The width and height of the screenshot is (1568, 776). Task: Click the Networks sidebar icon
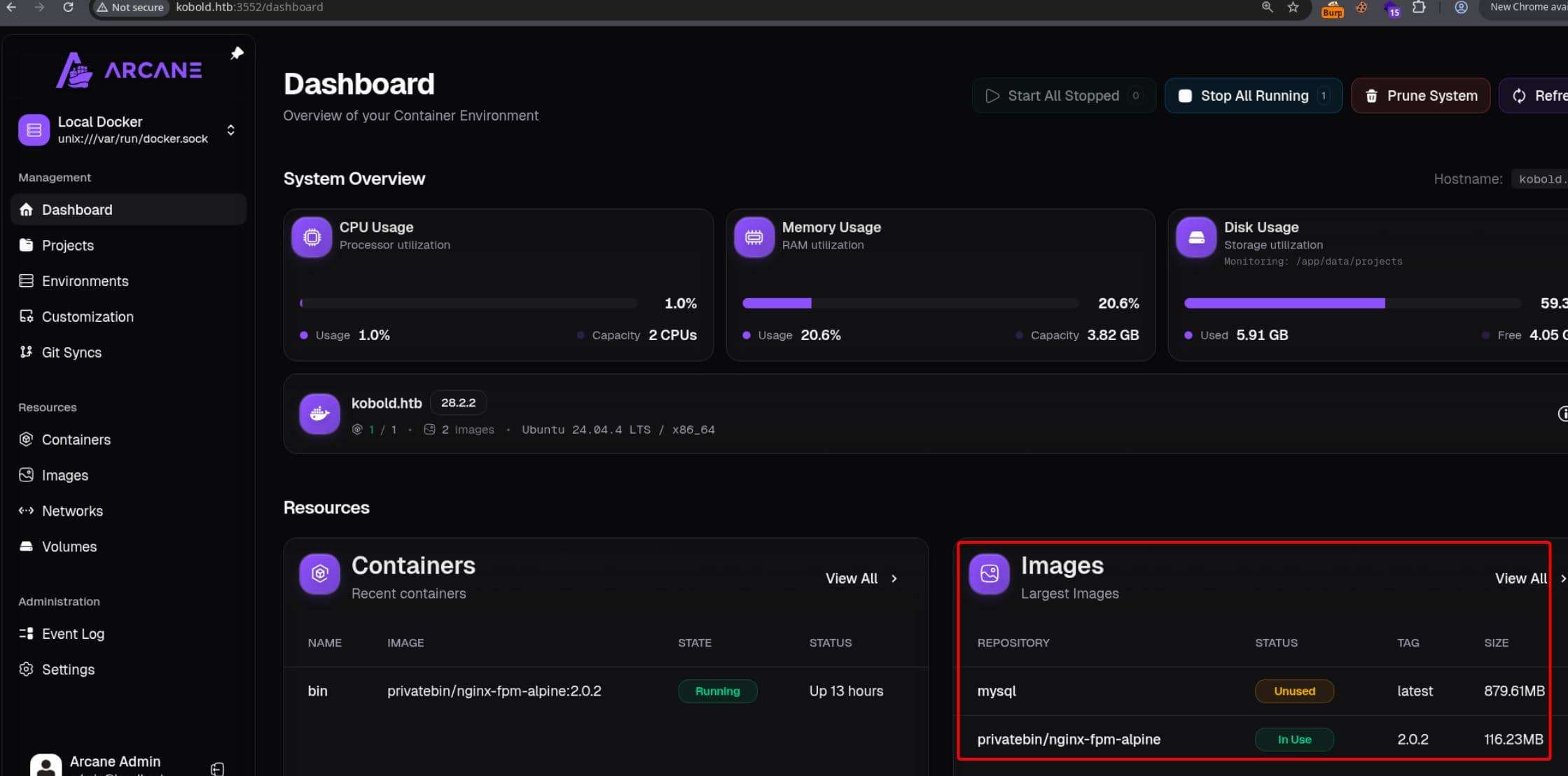[x=26, y=511]
